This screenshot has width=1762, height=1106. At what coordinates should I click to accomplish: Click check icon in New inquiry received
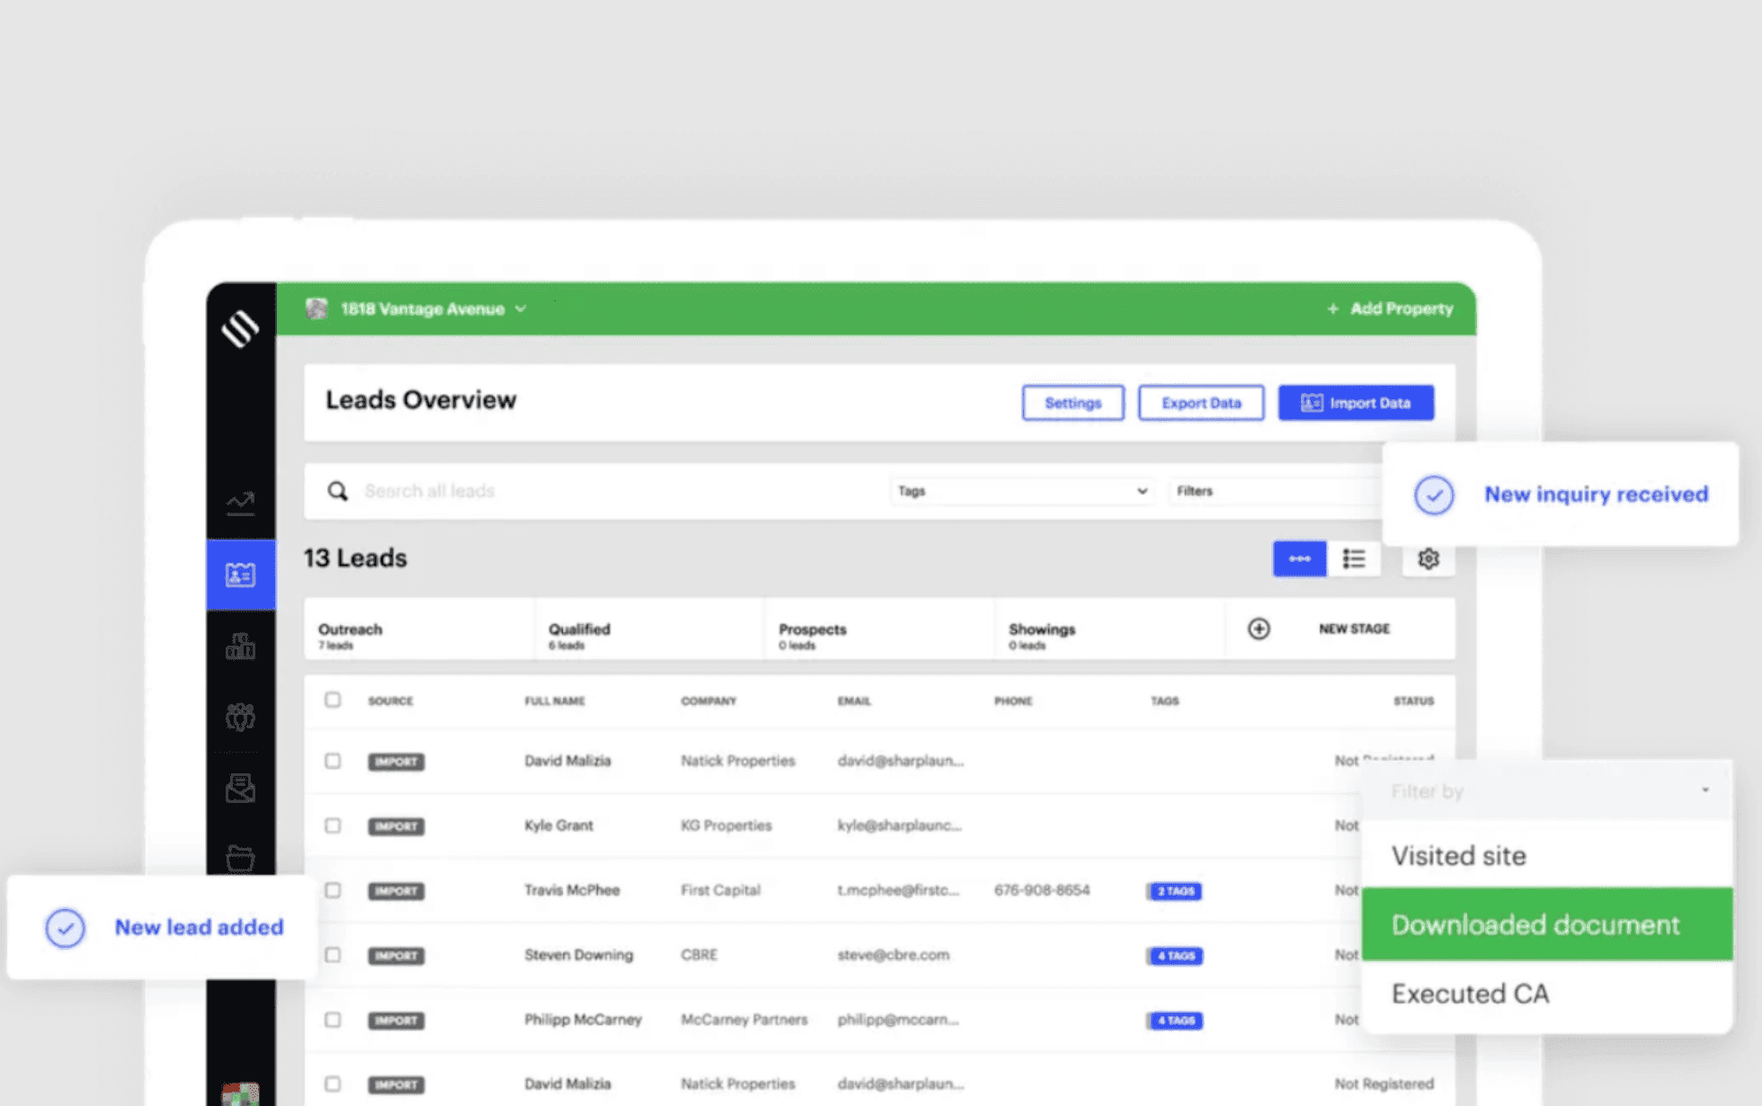pos(1434,495)
